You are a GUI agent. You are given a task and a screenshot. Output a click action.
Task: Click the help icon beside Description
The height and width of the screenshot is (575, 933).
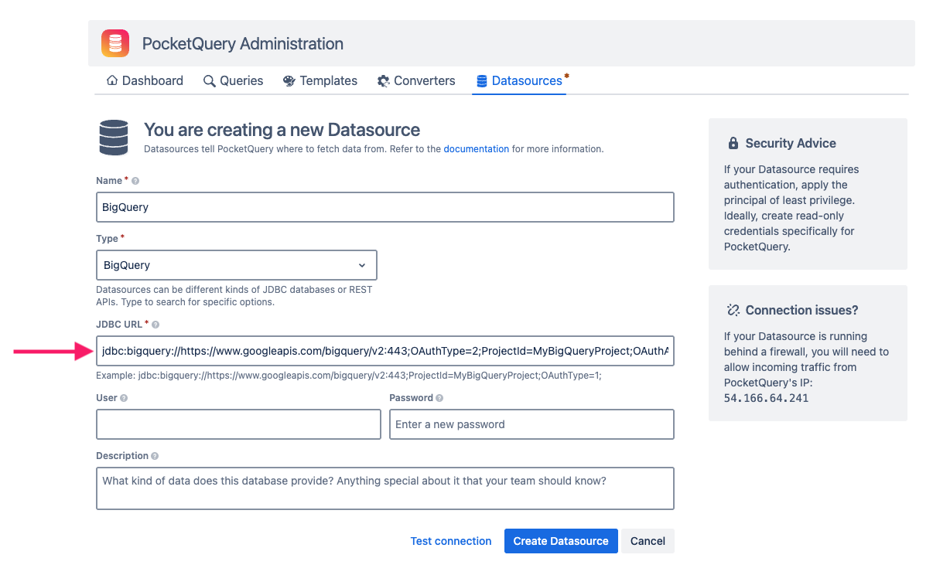pyautogui.click(x=156, y=456)
